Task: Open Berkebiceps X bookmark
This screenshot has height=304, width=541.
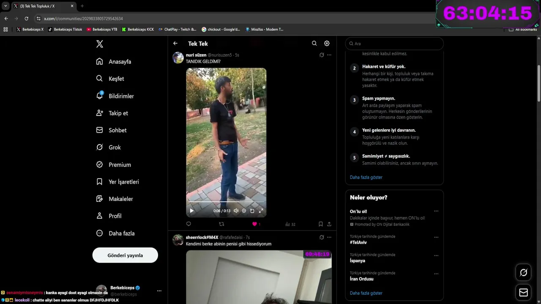Action: tap(30, 30)
